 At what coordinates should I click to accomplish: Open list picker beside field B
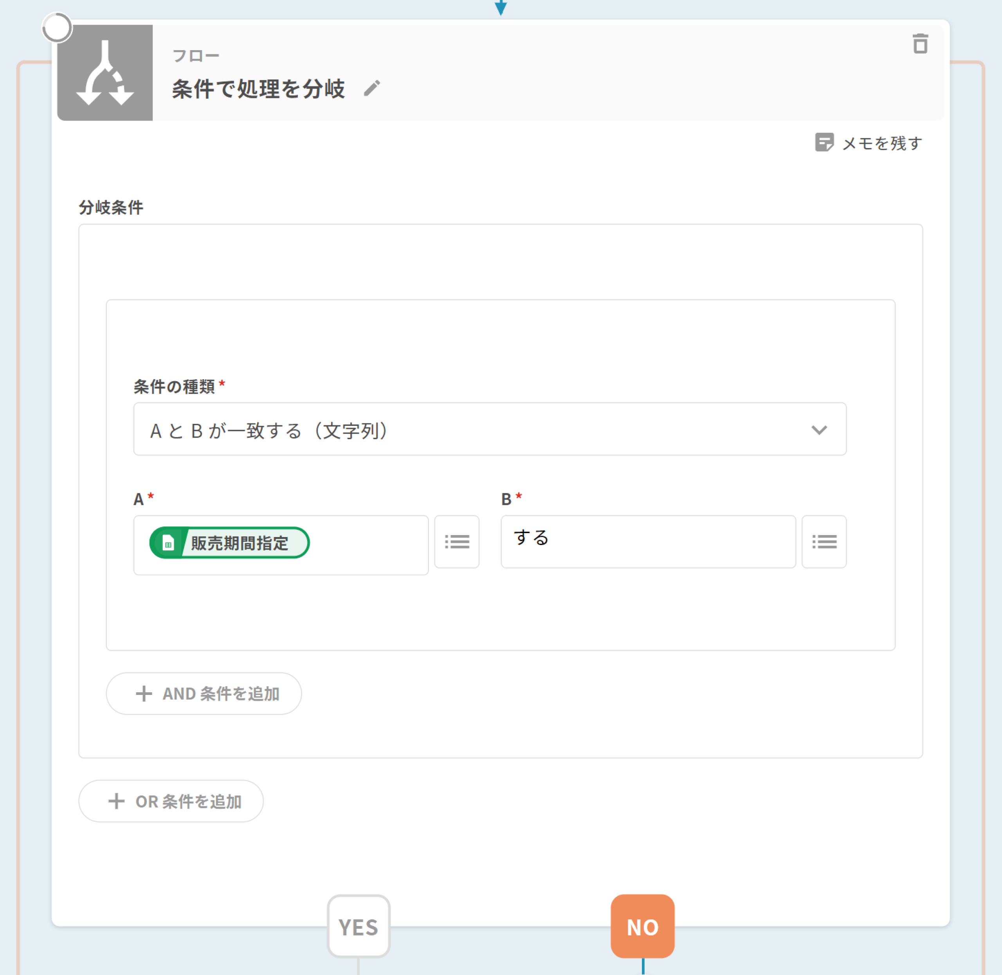click(824, 541)
